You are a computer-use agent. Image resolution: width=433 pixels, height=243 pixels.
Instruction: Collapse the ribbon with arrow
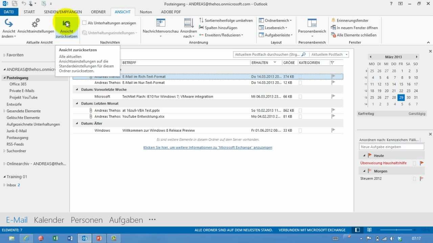pyautogui.click(x=429, y=43)
